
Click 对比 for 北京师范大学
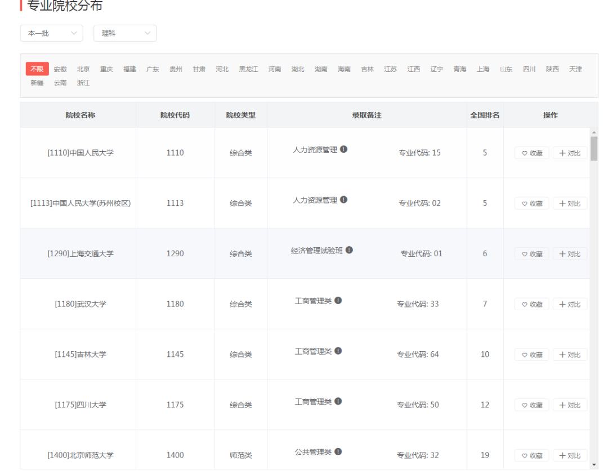(570, 455)
